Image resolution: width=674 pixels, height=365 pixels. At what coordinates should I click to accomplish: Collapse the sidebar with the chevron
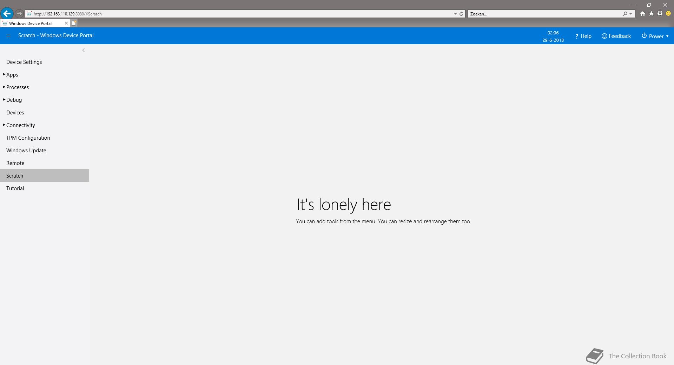click(84, 50)
